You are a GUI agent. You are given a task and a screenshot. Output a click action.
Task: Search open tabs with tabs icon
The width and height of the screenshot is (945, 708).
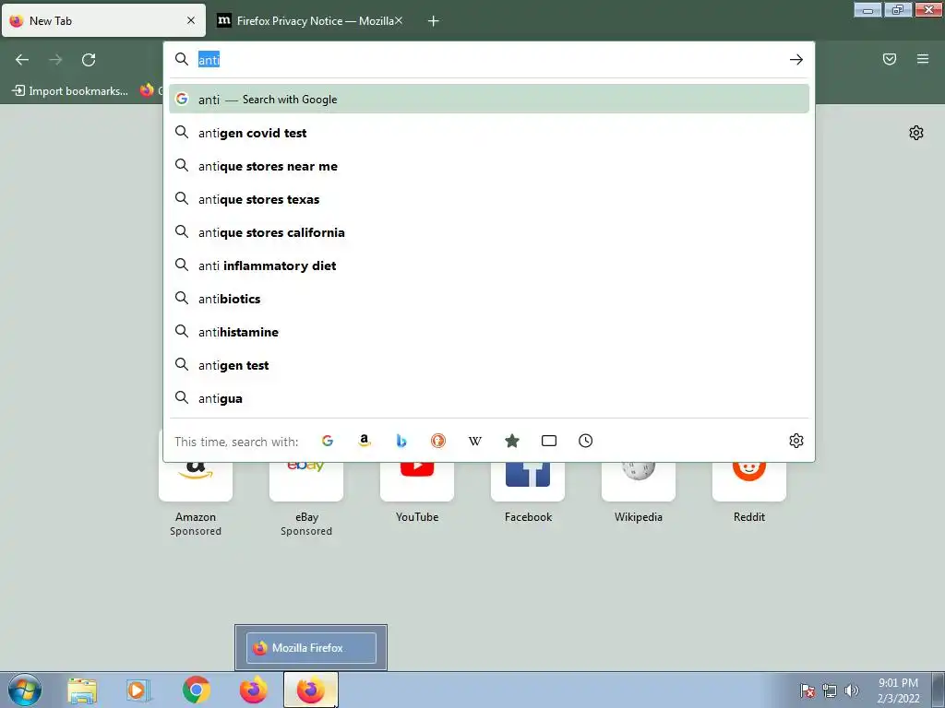[x=549, y=441]
